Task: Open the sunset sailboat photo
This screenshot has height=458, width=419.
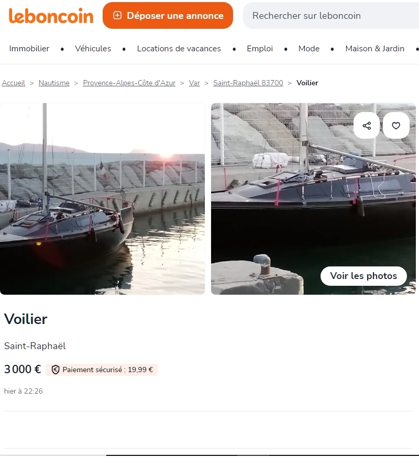Action: [102, 198]
